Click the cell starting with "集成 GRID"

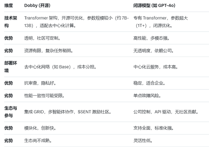coord(68,112)
